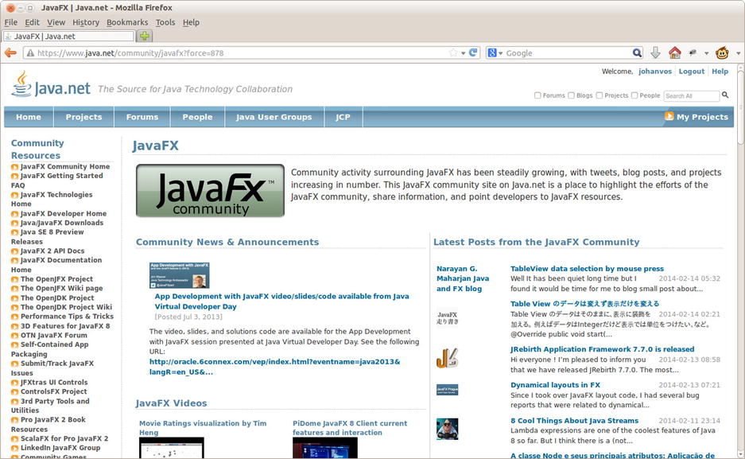Open the File menu
745x459 pixels.
point(11,22)
